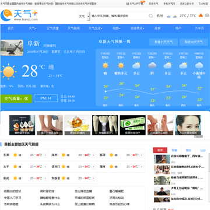Open the 万年历 nav item
210x210 pixels.
point(199,29)
